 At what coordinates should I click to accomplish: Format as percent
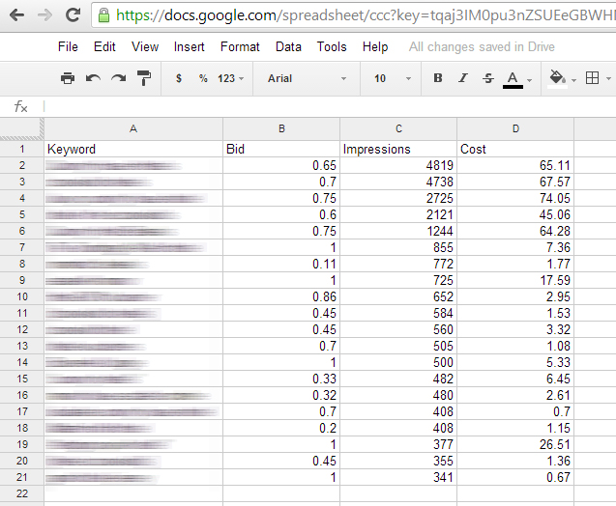[203, 78]
